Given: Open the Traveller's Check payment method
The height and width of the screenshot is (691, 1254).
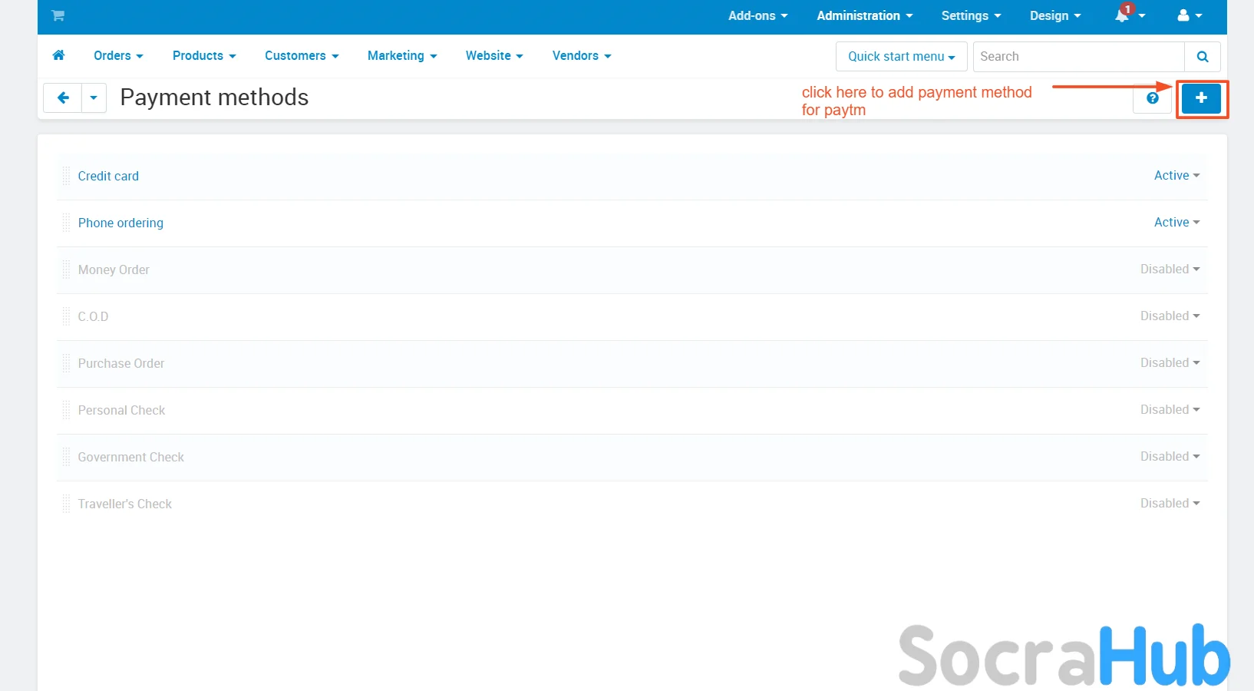Looking at the screenshot, I should point(125,504).
